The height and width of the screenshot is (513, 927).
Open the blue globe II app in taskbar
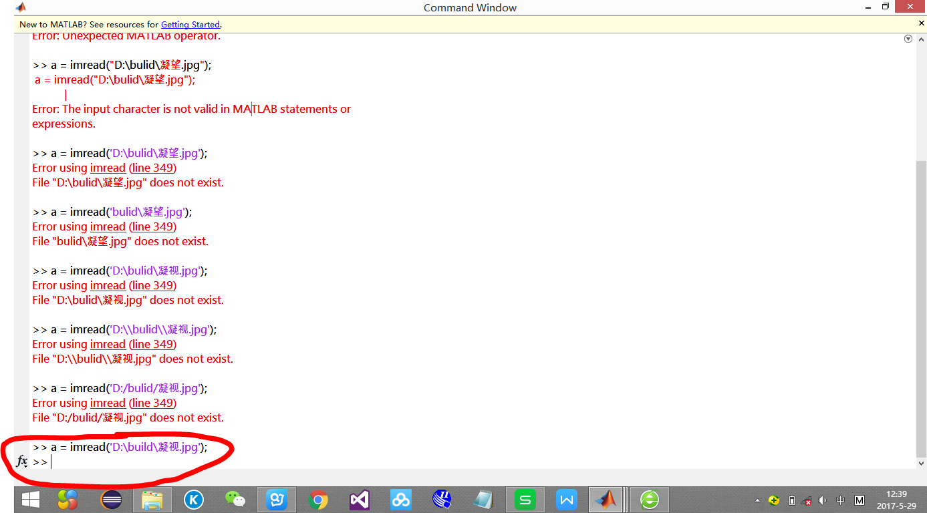coord(442,499)
